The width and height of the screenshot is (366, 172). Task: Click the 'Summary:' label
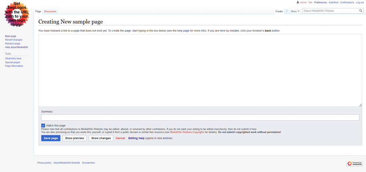click(47, 111)
